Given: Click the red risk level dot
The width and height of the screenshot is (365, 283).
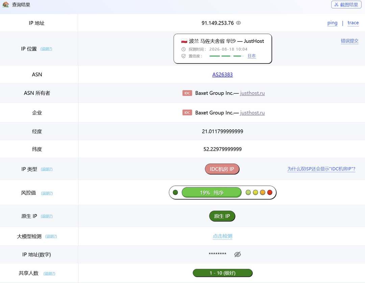Looking at the screenshot, I should coord(270,192).
